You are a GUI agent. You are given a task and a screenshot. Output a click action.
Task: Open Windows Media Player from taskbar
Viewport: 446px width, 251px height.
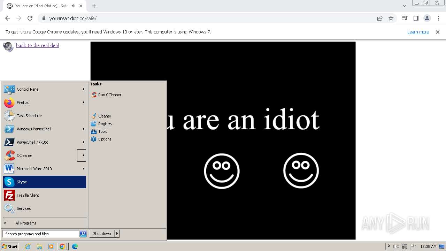click(x=51, y=246)
